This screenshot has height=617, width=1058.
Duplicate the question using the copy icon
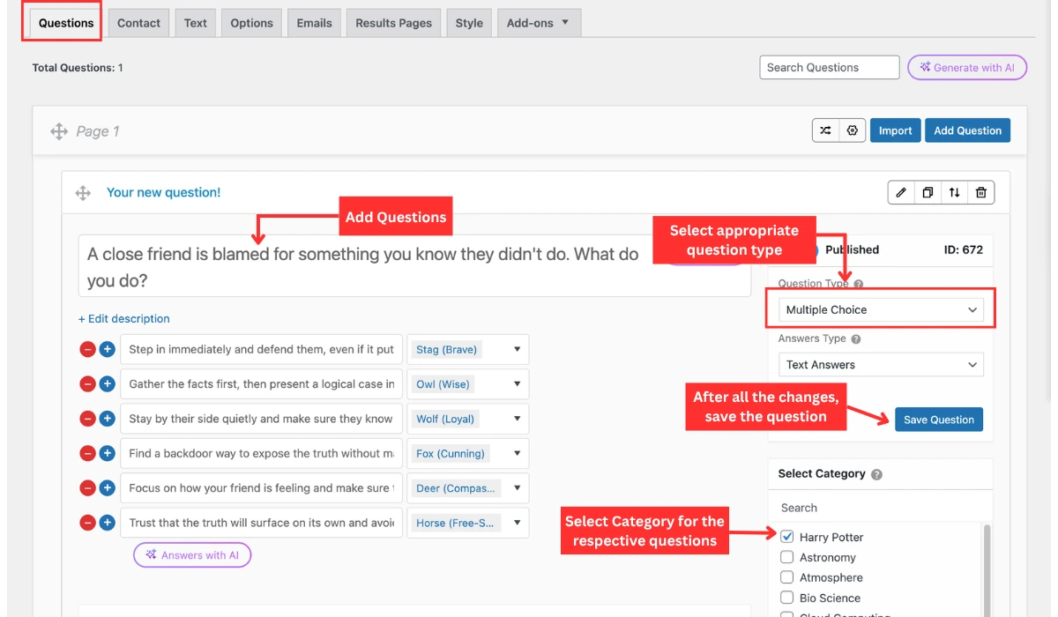(928, 192)
